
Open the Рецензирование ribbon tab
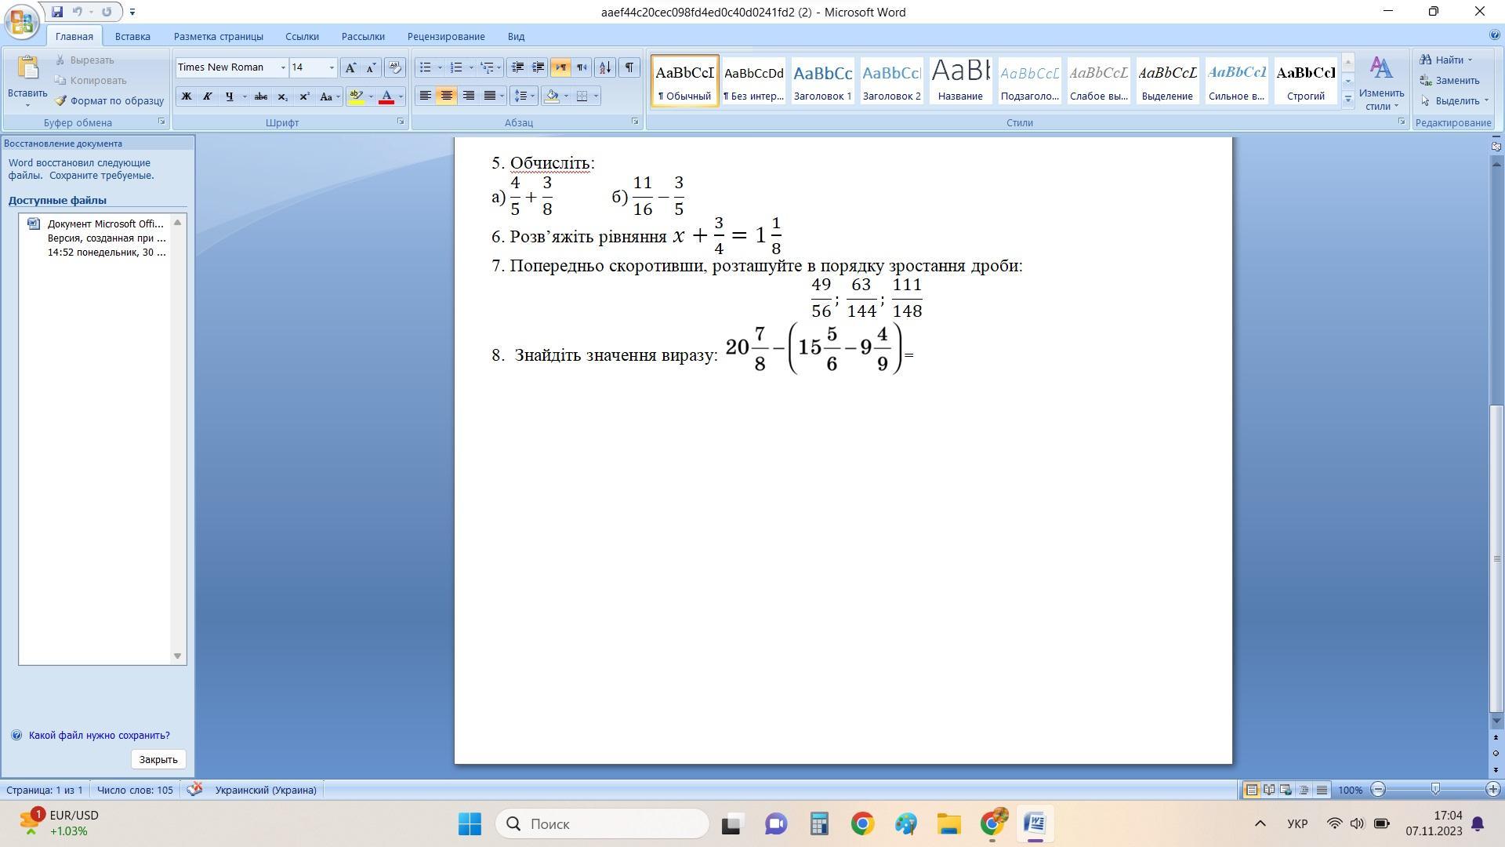446,36
